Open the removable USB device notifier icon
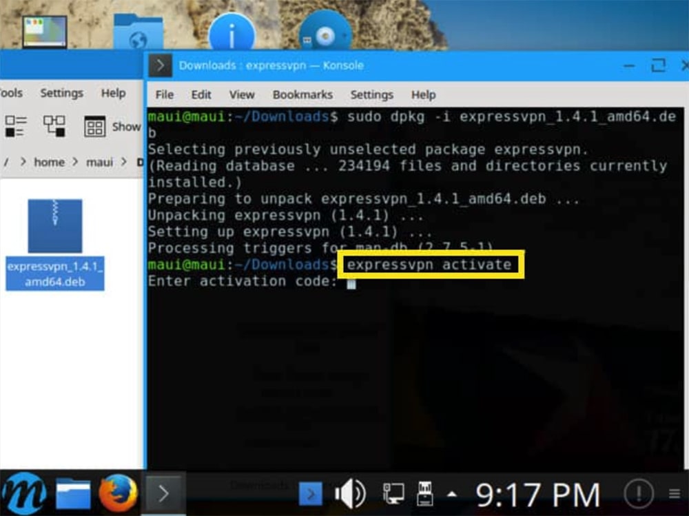Image resolution: width=689 pixels, height=516 pixels. click(425, 494)
